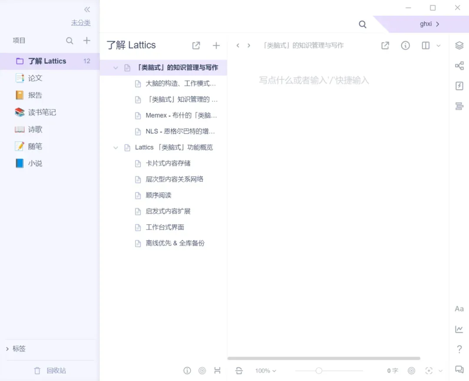Viewport: 469px width, 381px height.
Task: Go back with the editor's left arrow
Action: point(238,46)
